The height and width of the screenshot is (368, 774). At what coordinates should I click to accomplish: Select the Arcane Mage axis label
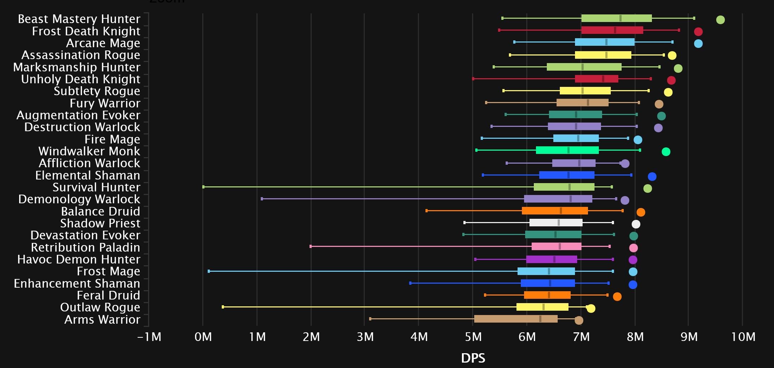tap(103, 43)
